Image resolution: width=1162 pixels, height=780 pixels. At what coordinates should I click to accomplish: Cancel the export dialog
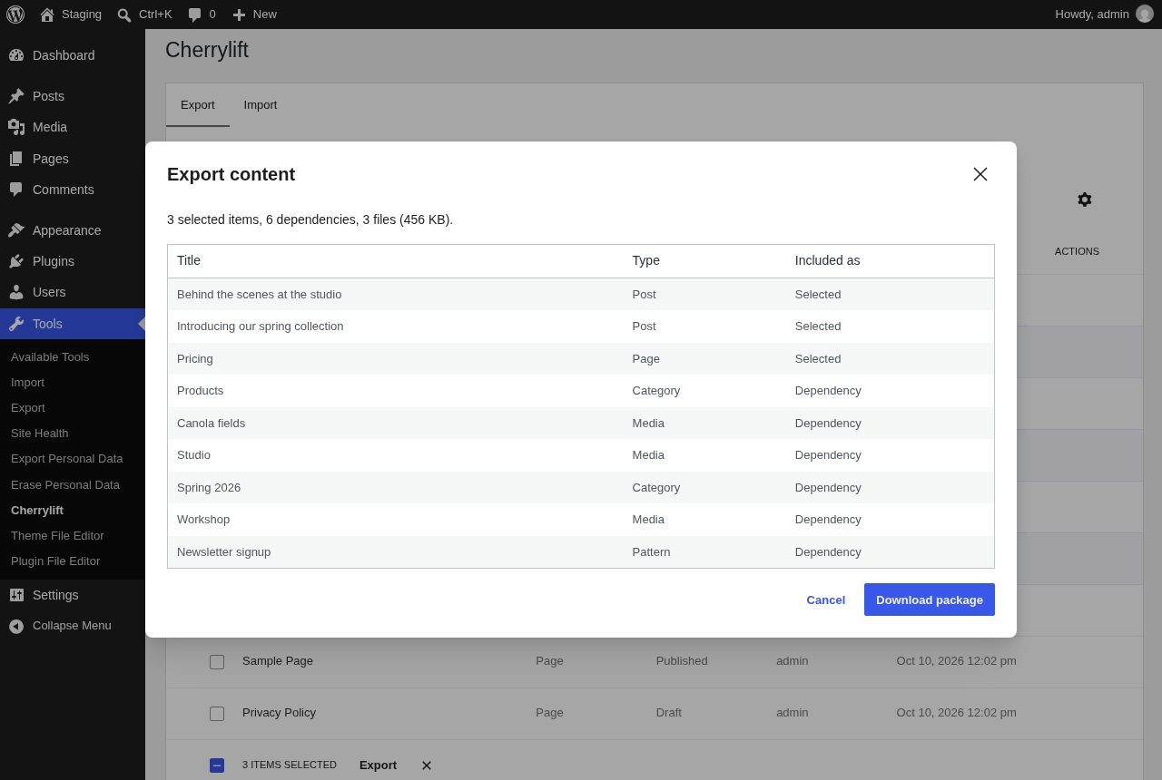tap(826, 600)
